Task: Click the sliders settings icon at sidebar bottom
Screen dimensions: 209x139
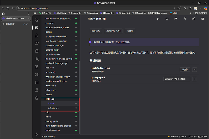Action: [37, 134]
